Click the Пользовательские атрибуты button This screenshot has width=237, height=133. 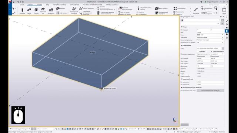point(210,91)
